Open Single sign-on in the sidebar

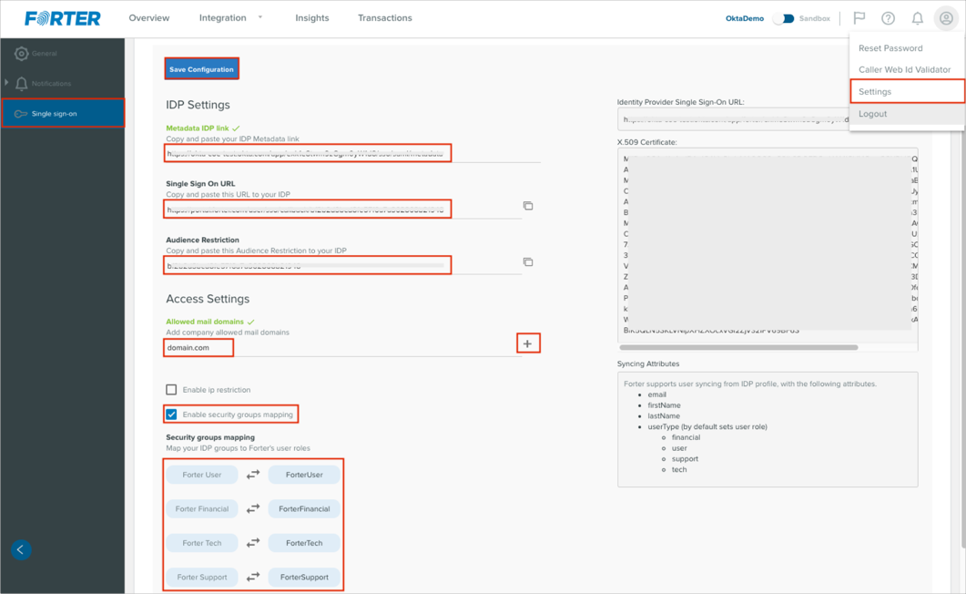(x=55, y=114)
